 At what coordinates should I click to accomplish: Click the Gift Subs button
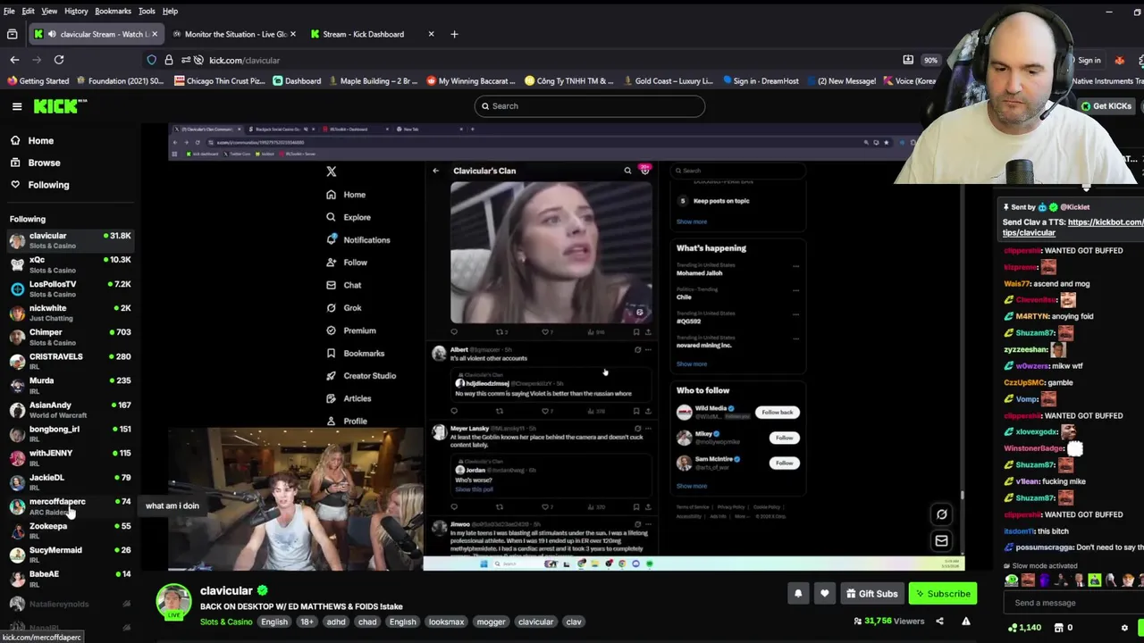871,593
